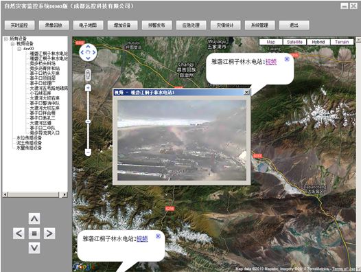Image resolution: width=361 pixels, height=272 pixels.
Task: Select the Hybrid map type
Action: 318,42
